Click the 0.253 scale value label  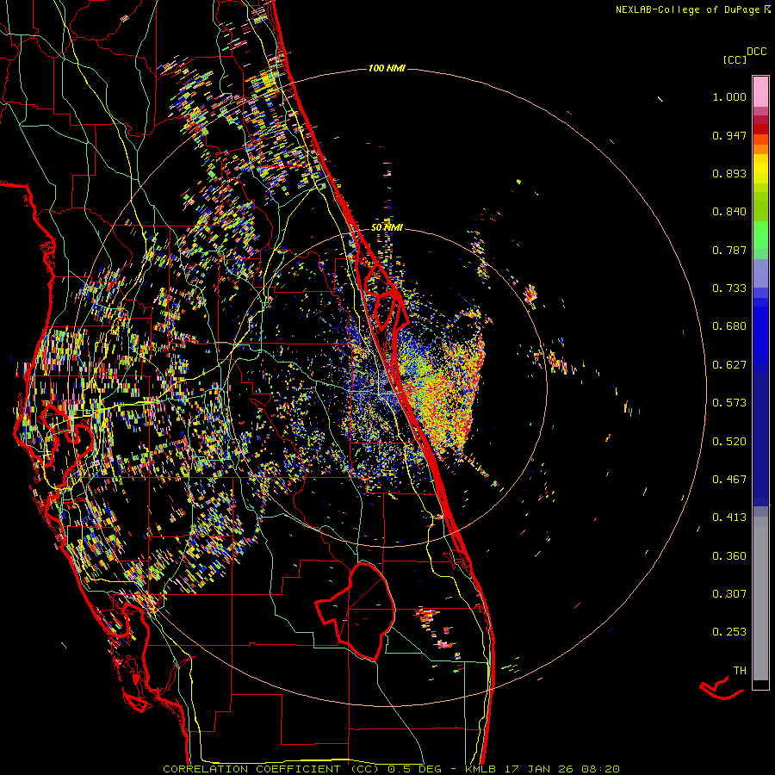(x=728, y=631)
